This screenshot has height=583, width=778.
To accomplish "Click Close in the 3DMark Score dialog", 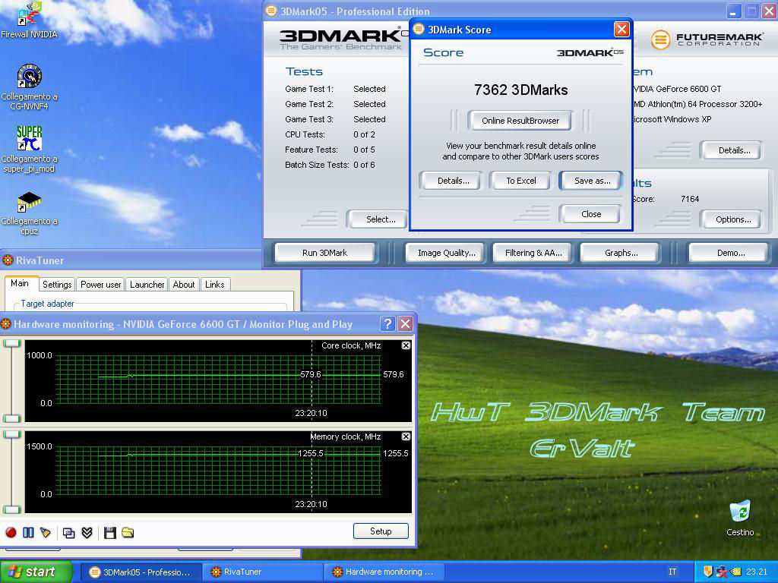I will click(591, 214).
